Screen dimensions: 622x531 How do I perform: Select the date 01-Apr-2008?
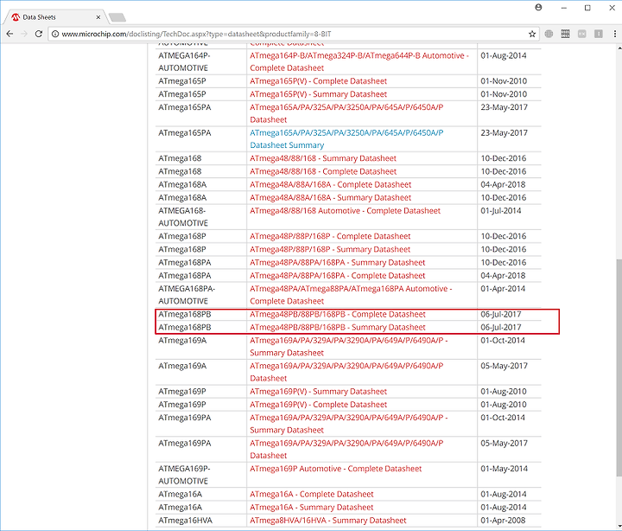click(503, 521)
